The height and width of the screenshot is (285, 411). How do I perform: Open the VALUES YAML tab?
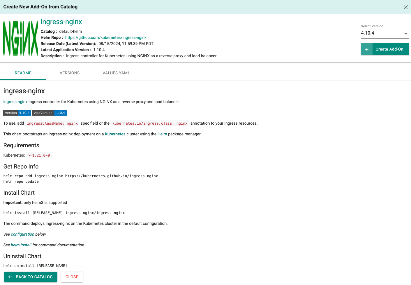(x=116, y=73)
